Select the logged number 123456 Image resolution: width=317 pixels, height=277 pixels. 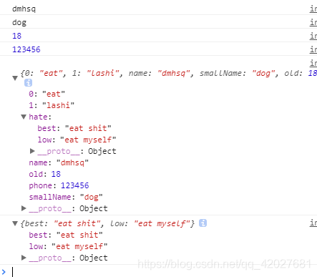[x=26, y=49]
